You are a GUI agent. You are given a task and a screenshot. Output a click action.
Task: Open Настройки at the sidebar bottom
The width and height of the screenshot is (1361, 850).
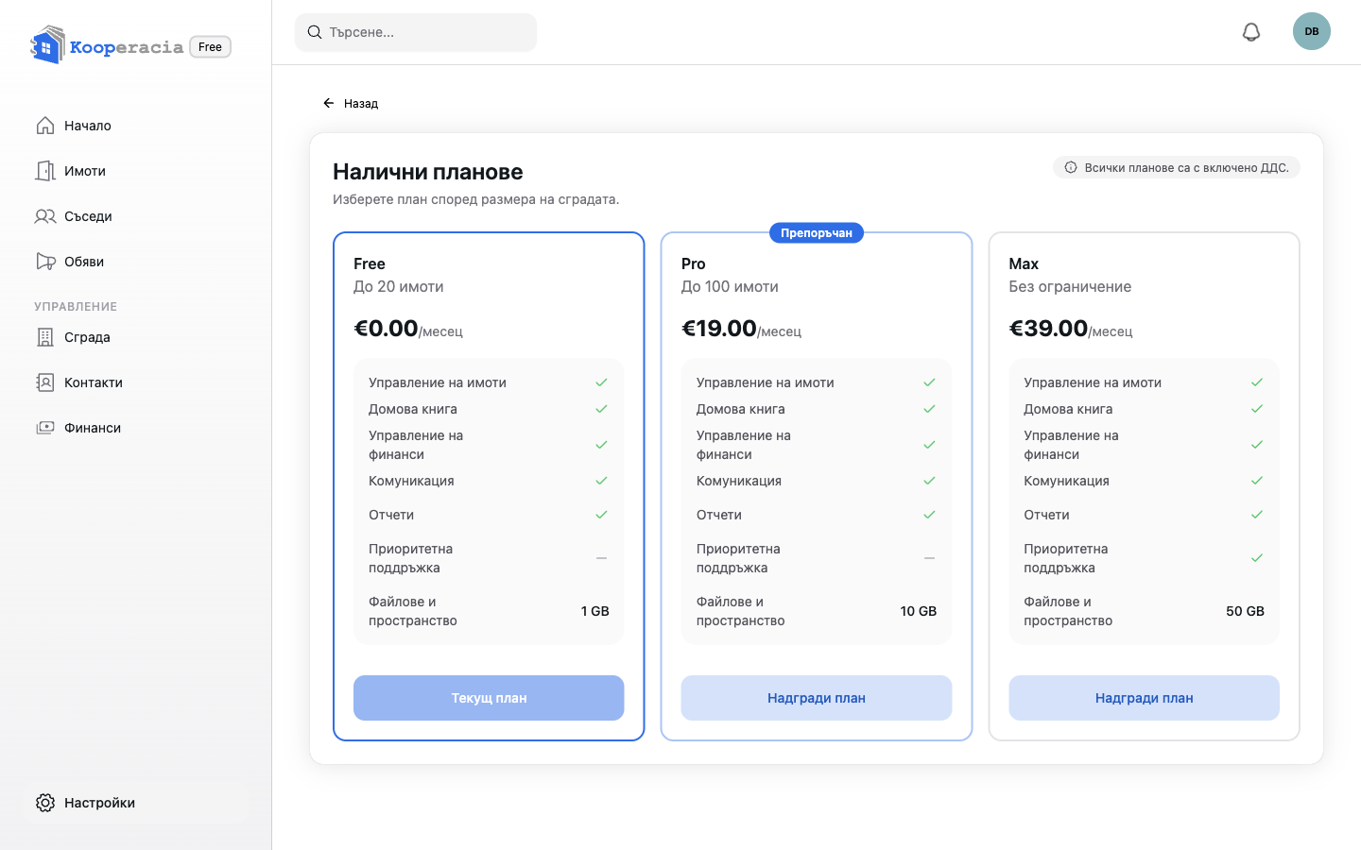click(x=136, y=803)
